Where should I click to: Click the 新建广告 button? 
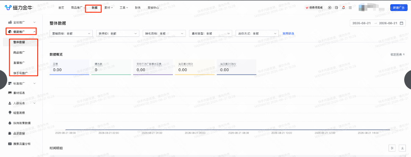[398, 8]
